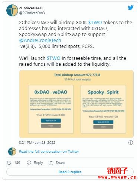The width and height of the screenshot is (140, 181).
Task: Click the reply speech bubble icon
Action: [x=29, y=163]
